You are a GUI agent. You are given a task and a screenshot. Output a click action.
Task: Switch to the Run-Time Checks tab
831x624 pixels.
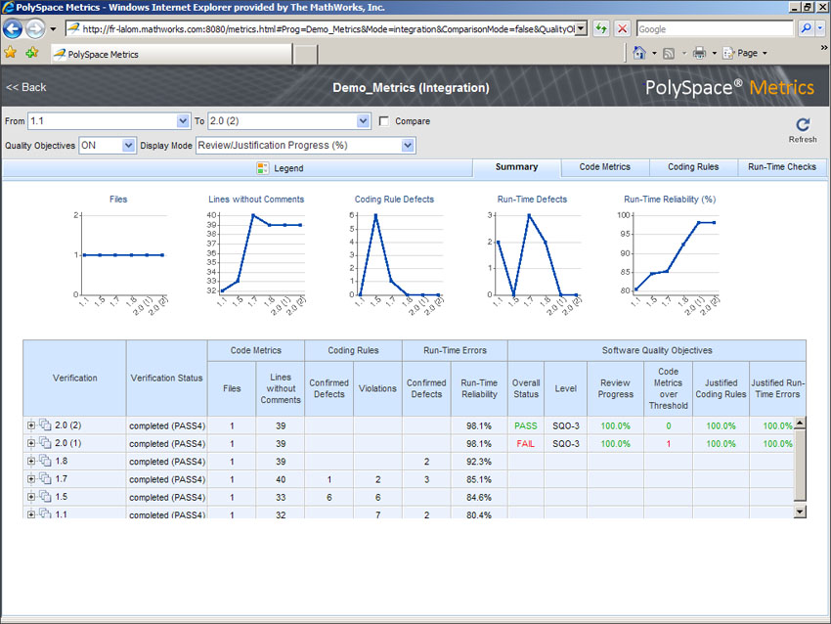(781, 167)
